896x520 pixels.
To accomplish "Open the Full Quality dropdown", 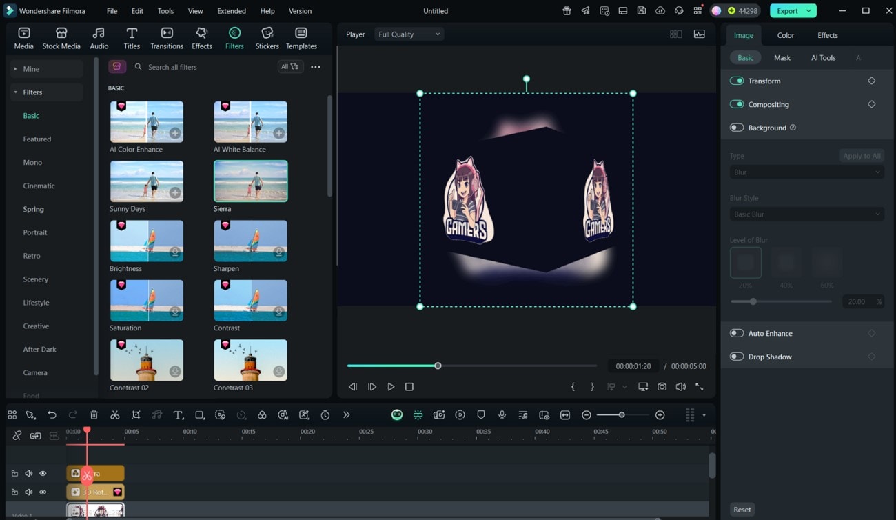I will [409, 34].
